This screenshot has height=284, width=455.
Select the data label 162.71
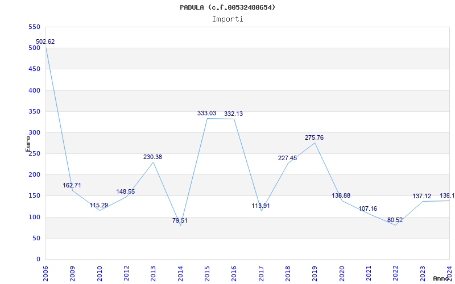coord(72,186)
